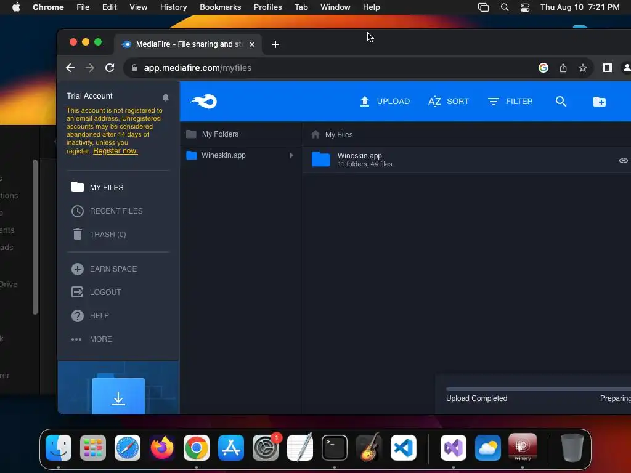Open Finder from the Dock
631x473 pixels.
pyautogui.click(x=59, y=448)
